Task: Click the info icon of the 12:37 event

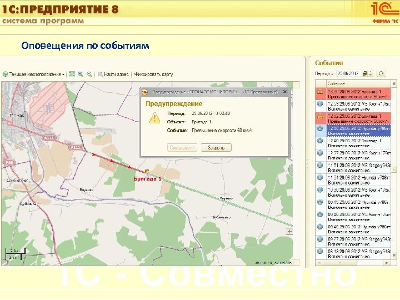Action: 320,153
